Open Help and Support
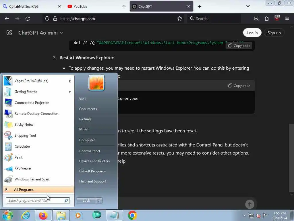Viewport: 294px width, 221px height. [x=93, y=181]
